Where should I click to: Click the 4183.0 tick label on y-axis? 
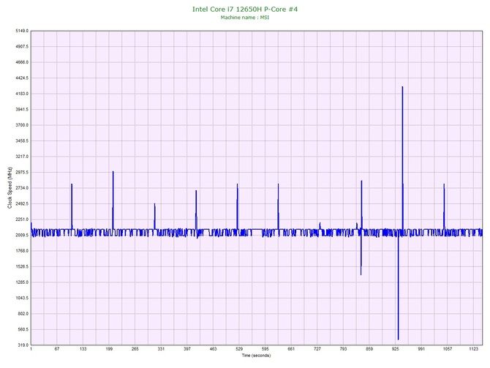click(x=20, y=94)
